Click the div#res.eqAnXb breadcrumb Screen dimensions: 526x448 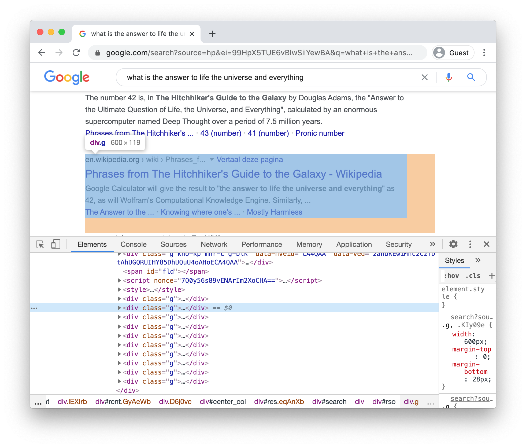pos(279,402)
